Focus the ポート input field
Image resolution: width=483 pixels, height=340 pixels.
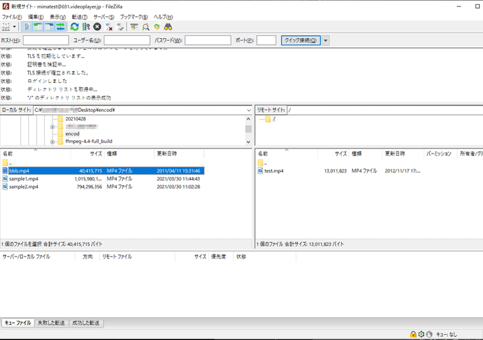266,41
